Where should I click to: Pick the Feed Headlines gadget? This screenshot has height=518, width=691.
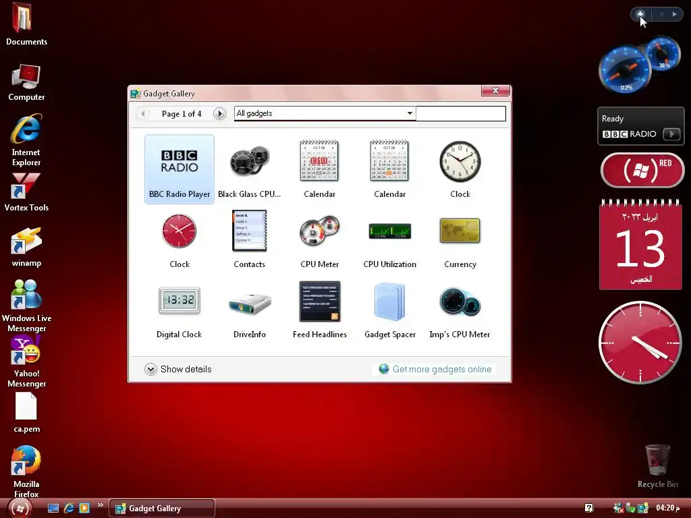tap(319, 310)
